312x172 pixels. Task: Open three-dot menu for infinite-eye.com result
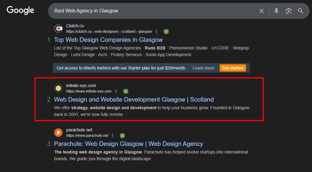pyautogui.click(x=116, y=91)
